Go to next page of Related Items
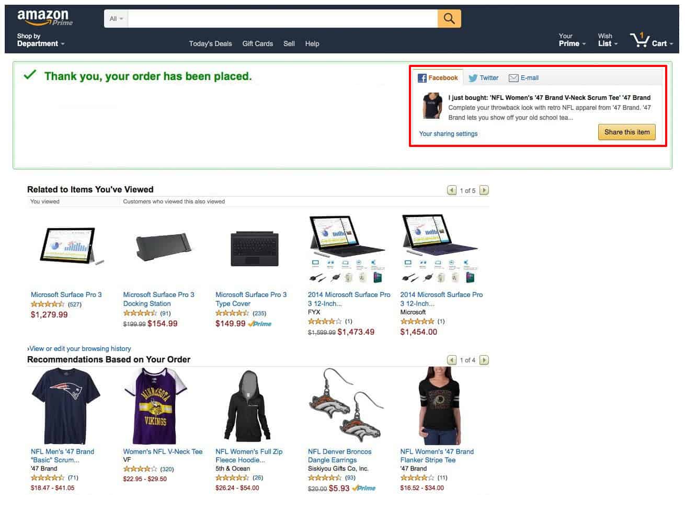The height and width of the screenshot is (523, 685). pos(484,190)
